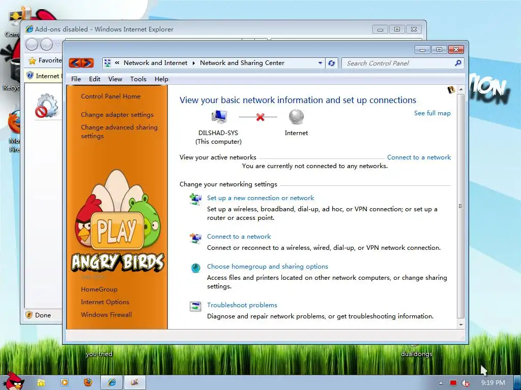The image size is (521, 390).
Task: Click the Show desktop strip by the clock
Action: click(517, 383)
